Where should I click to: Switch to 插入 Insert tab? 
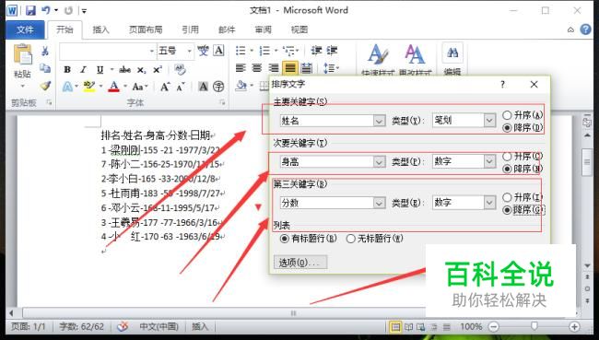click(100, 29)
